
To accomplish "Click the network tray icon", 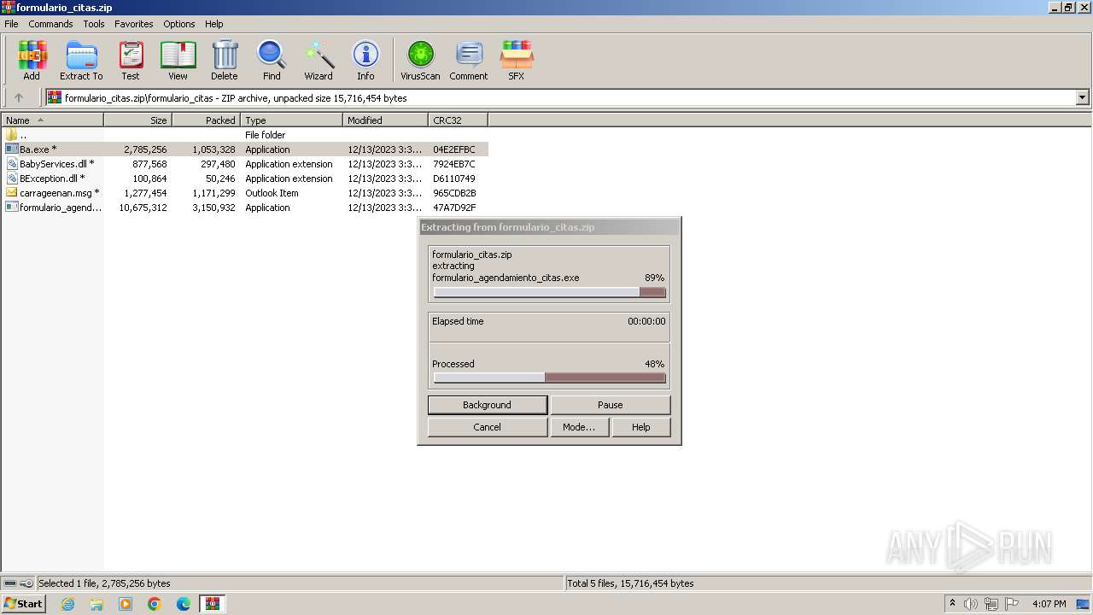I will pos(991,604).
